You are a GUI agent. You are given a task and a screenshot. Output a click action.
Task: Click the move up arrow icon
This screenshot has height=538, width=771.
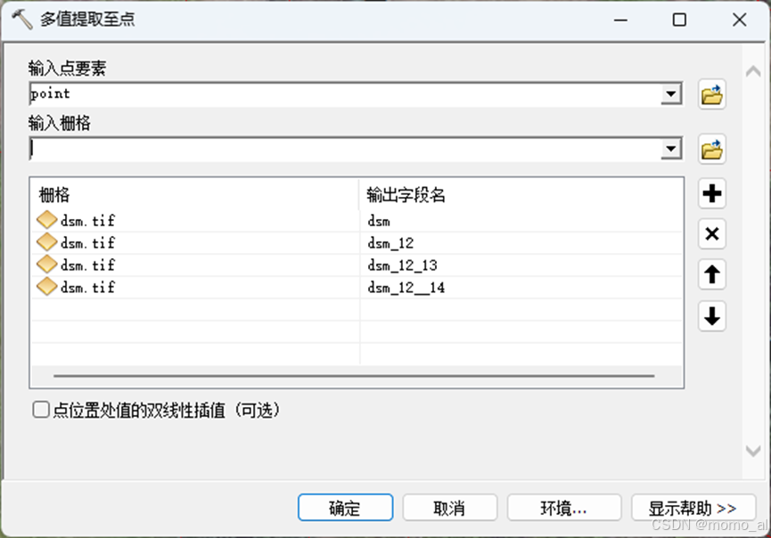[711, 274]
